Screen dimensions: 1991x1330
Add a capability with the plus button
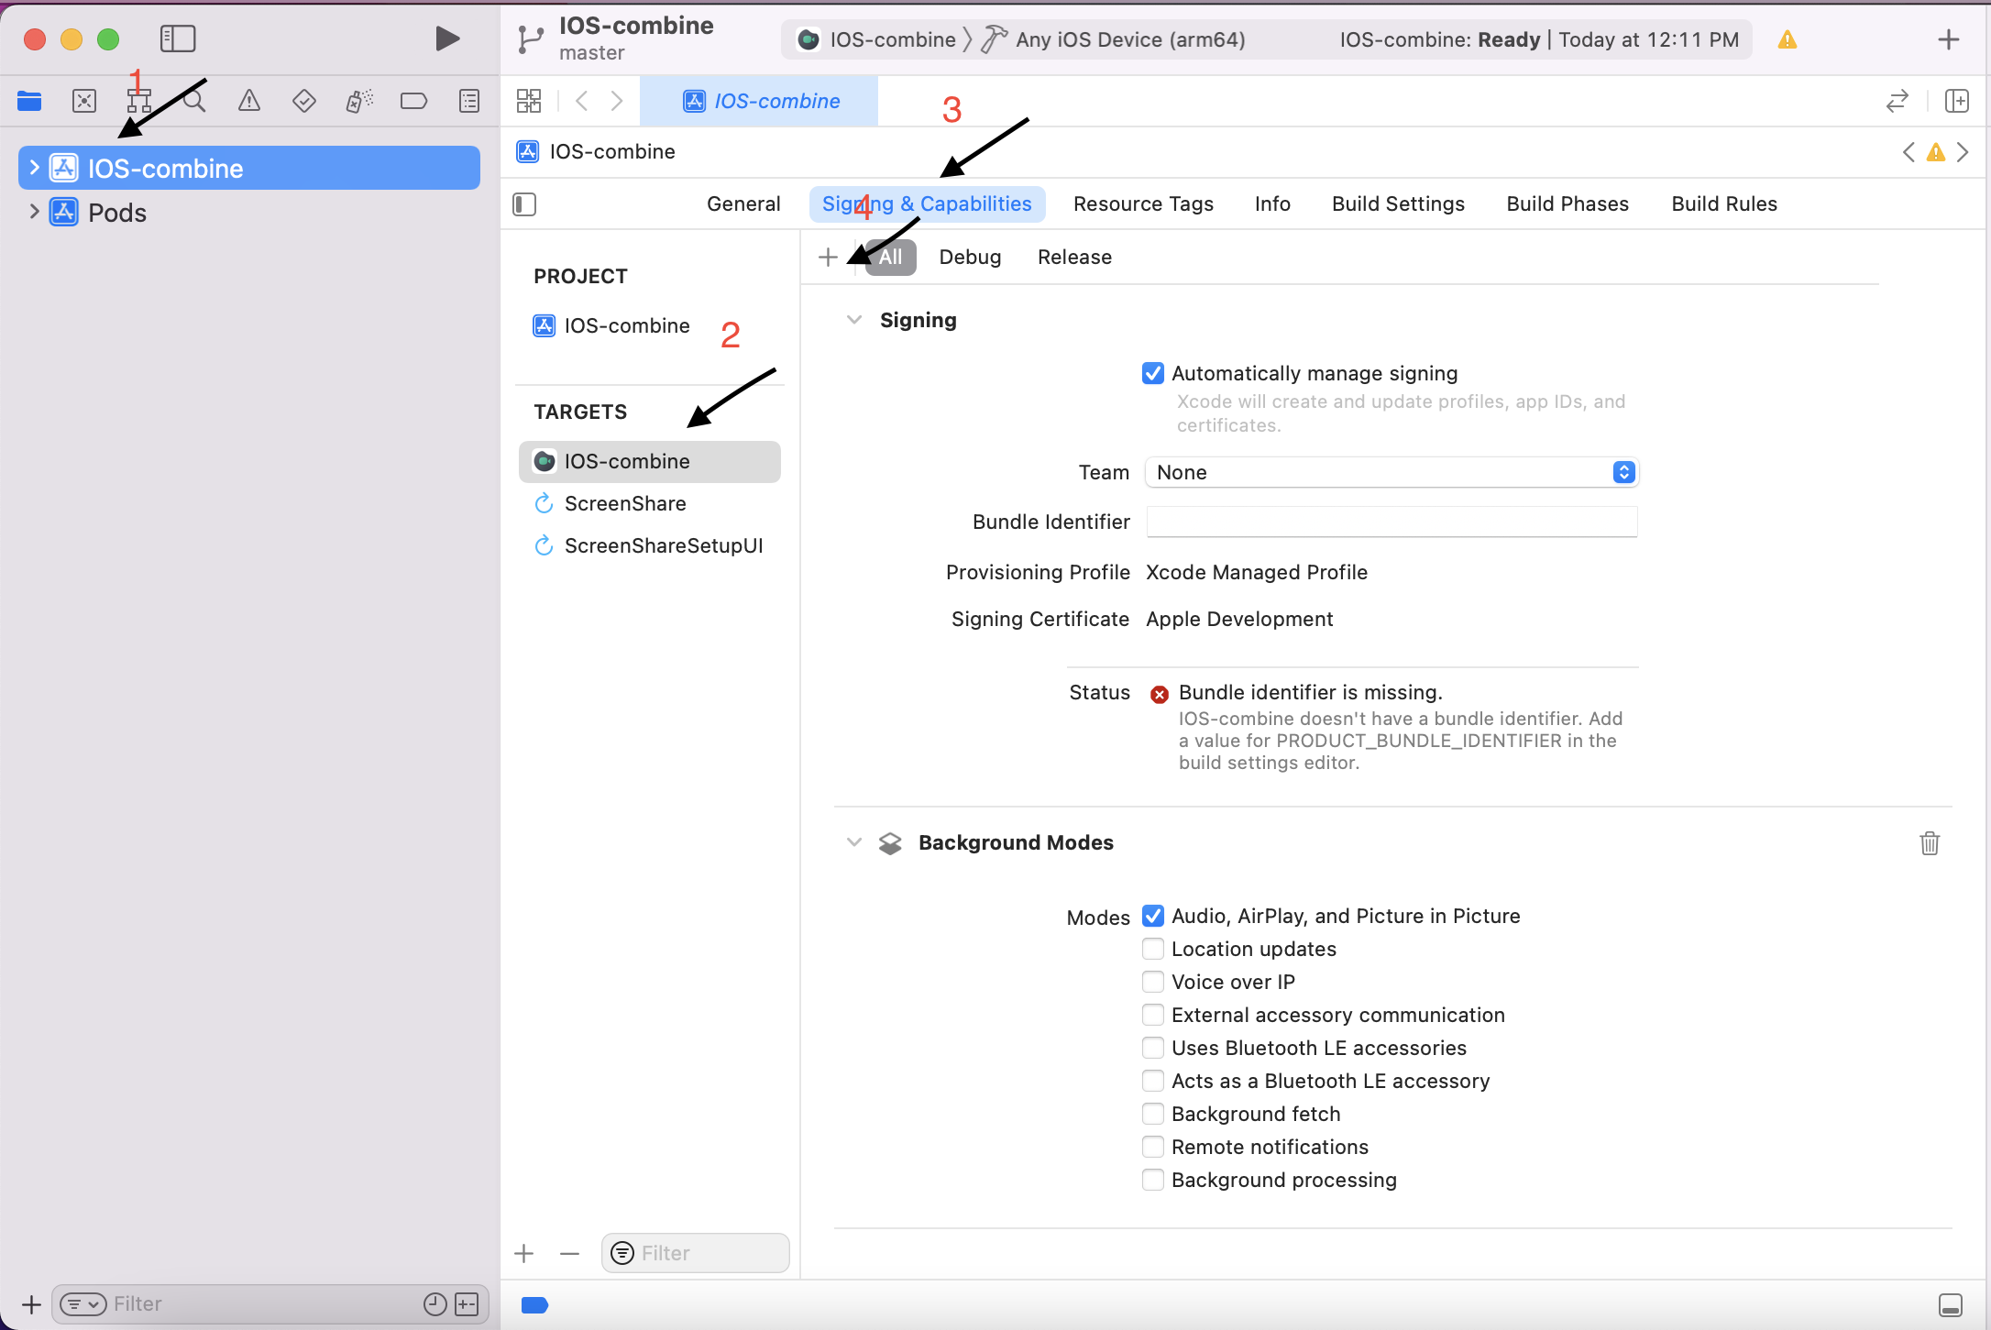pyautogui.click(x=828, y=257)
